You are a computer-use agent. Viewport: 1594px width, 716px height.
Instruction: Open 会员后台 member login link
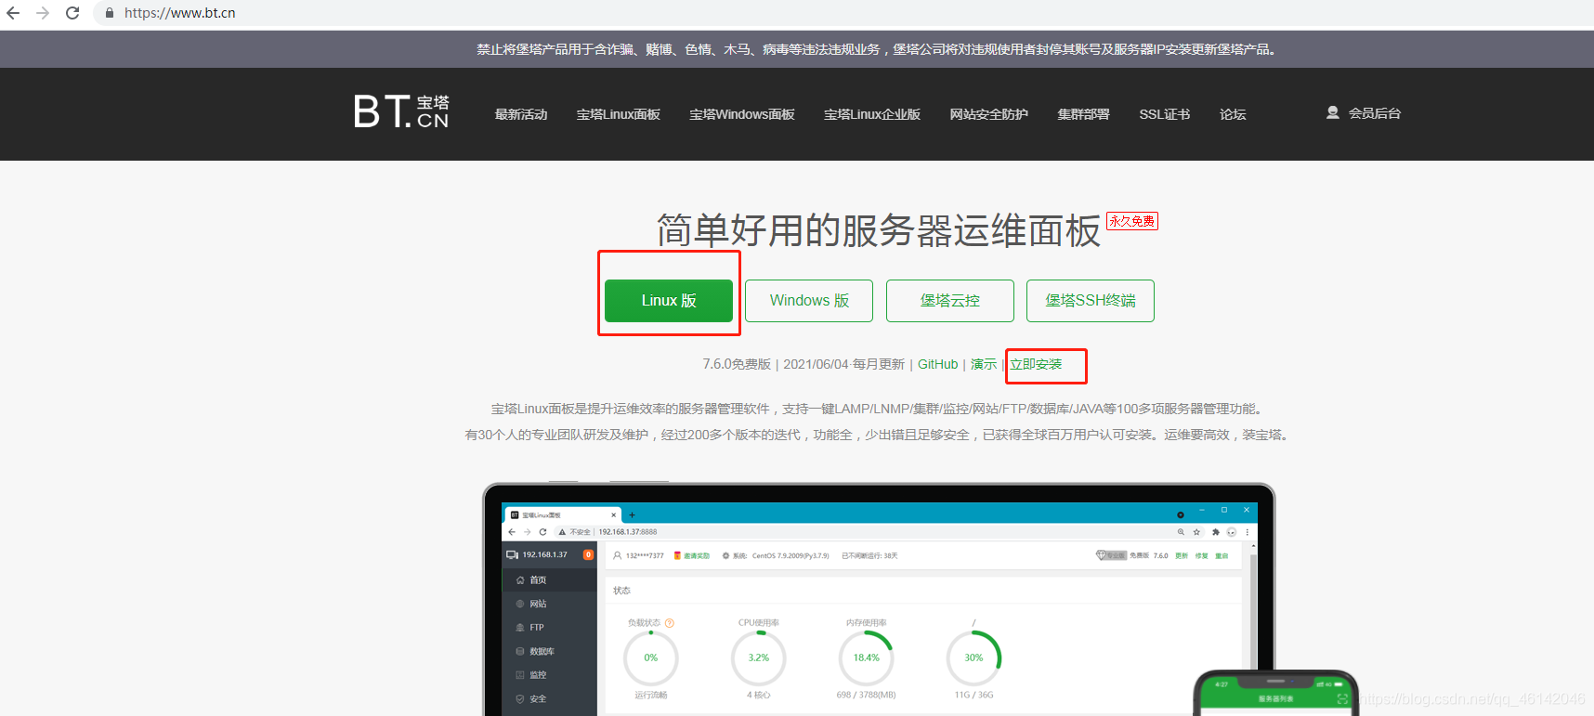pos(1375,113)
